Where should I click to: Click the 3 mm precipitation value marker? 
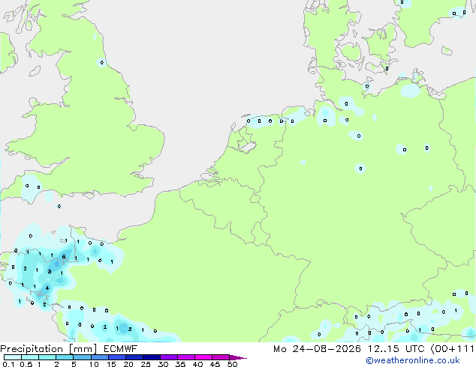(50, 271)
